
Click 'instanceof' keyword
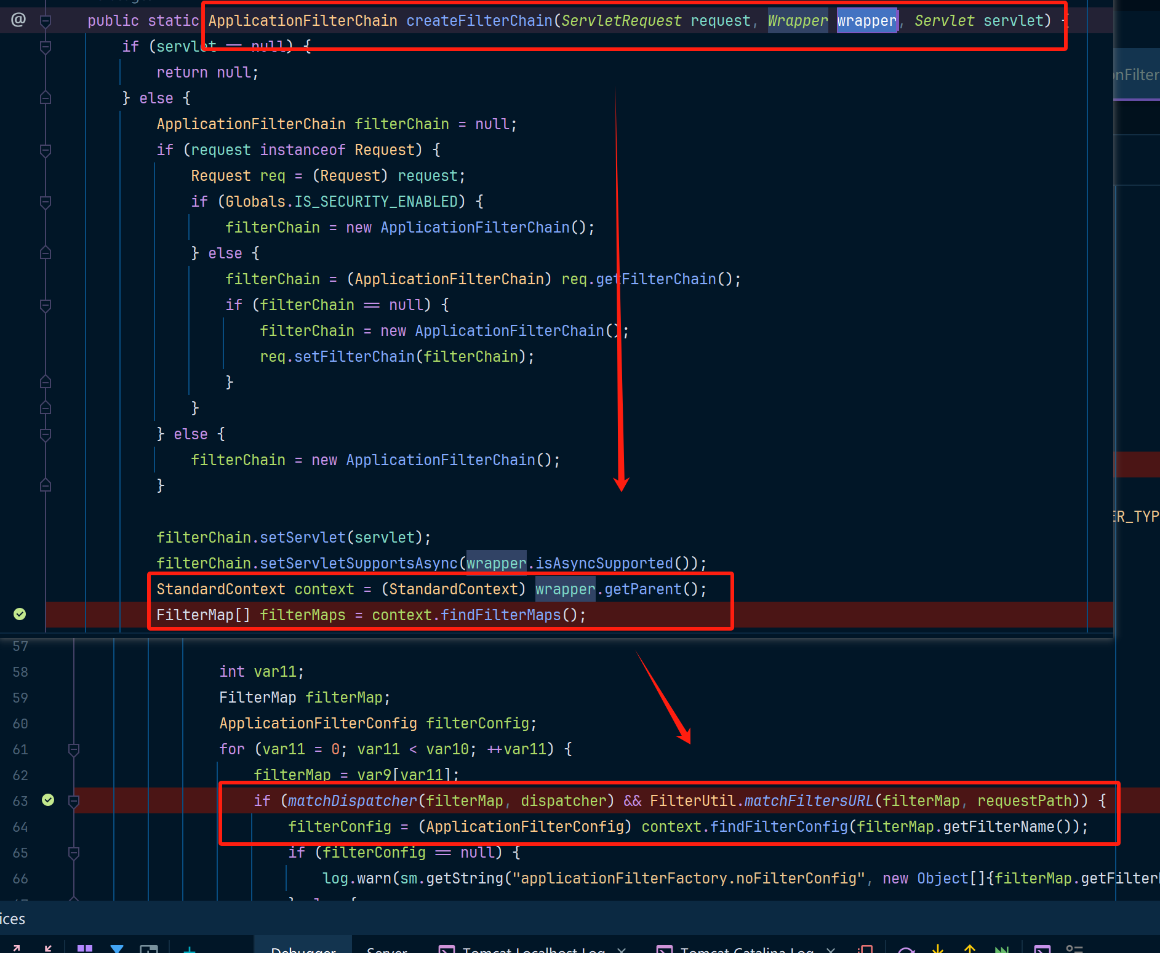coord(303,150)
